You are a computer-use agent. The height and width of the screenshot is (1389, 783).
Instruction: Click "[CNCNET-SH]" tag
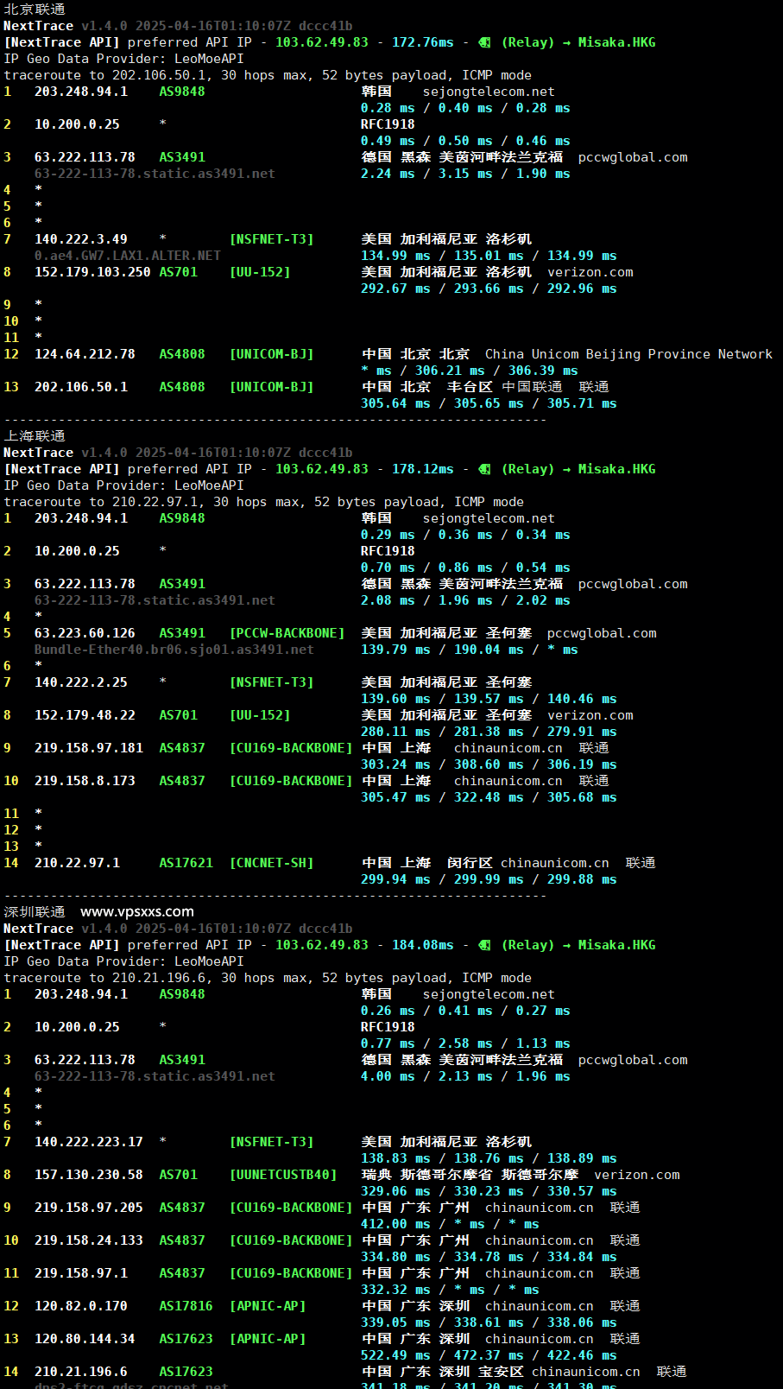coord(271,863)
